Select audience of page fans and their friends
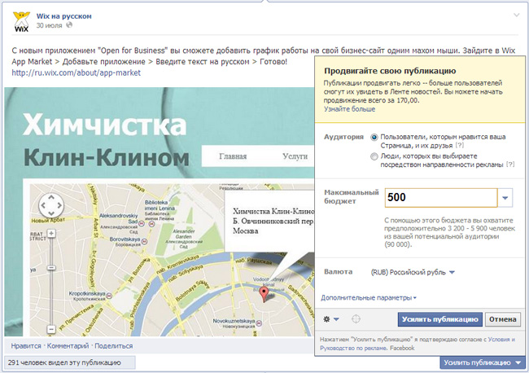529x373 pixels. (x=374, y=138)
